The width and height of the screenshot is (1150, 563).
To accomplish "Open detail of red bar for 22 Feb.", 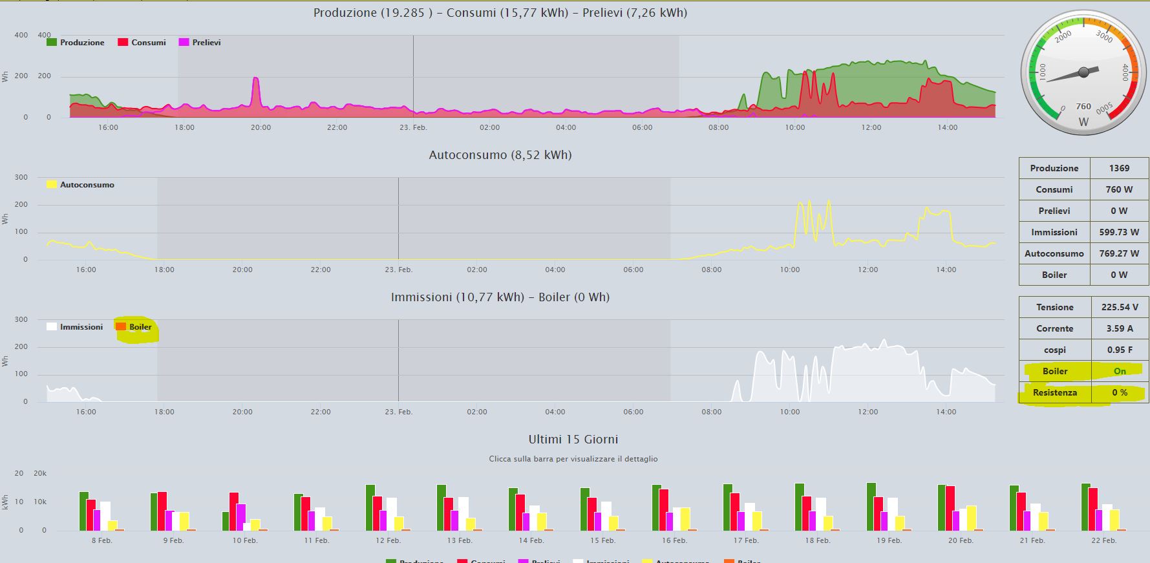I will click(x=1092, y=509).
